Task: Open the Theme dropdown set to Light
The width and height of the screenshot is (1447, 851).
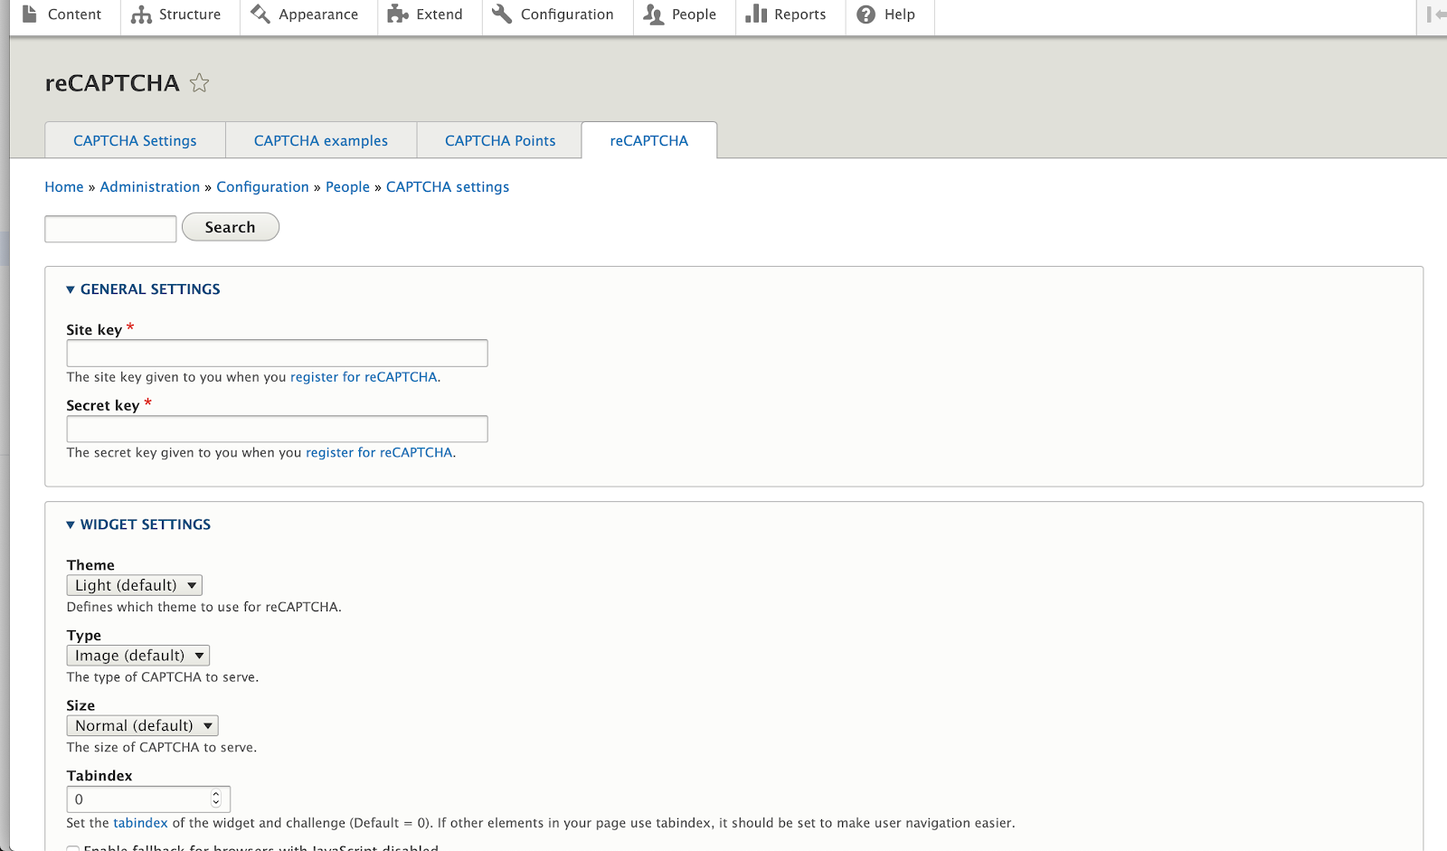Action: pyautogui.click(x=134, y=586)
